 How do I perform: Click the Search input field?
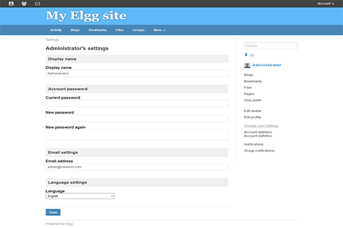tap(270, 46)
